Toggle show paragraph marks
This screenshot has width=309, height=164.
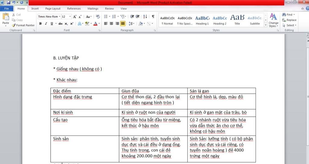(153, 17)
